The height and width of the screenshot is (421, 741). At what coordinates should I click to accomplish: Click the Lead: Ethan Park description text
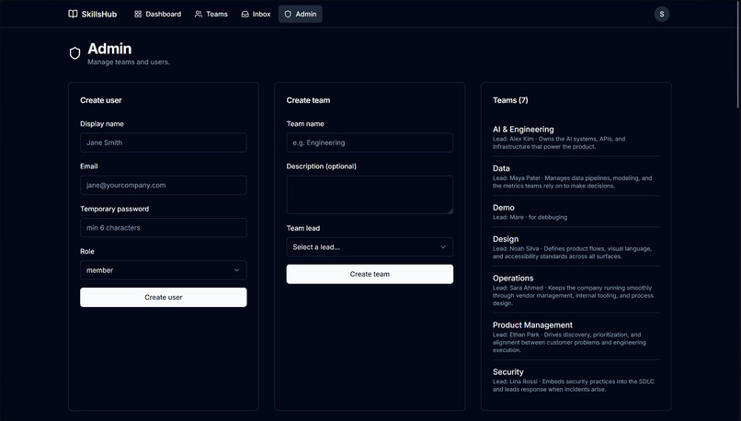point(569,342)
